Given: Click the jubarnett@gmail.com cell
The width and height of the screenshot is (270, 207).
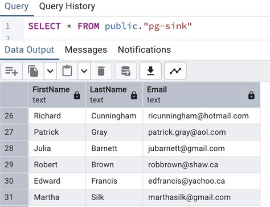Looking at the screenshot, I should coord(201,148).
